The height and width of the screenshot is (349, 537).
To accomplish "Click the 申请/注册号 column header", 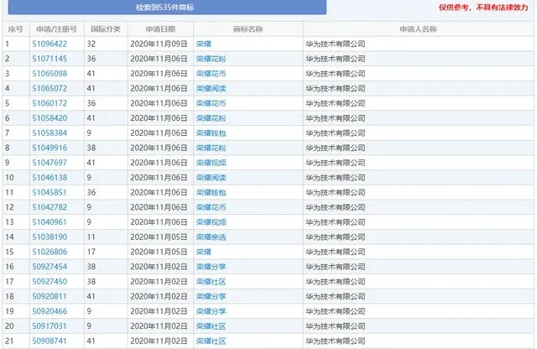I will point(55,29).
